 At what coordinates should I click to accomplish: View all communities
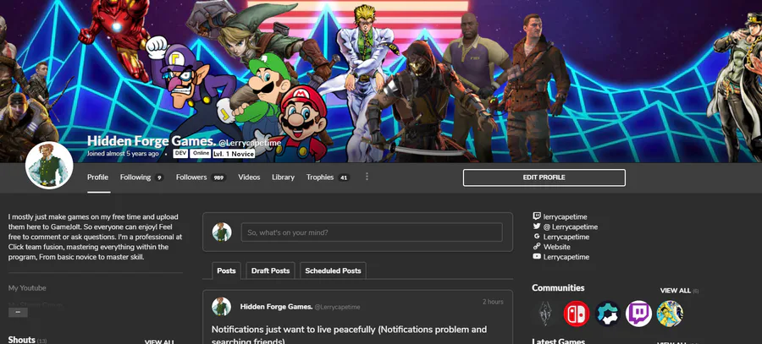tap(675, 290)
